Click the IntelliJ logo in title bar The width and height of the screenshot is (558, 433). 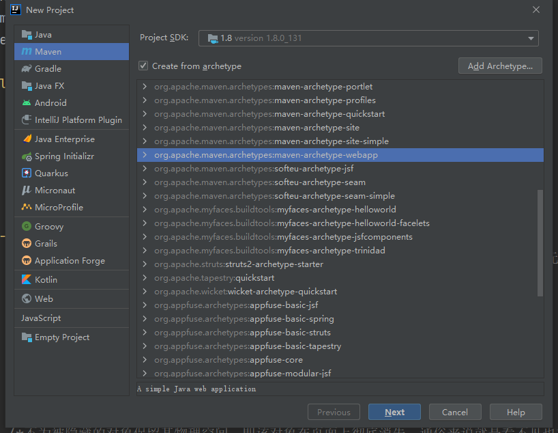tap(16, 10)
